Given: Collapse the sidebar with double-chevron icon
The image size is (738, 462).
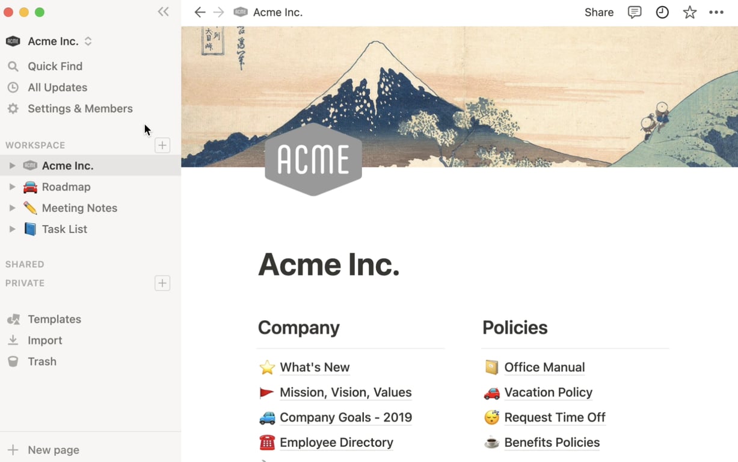Looking at the screenshot, I should pos(163,12).
